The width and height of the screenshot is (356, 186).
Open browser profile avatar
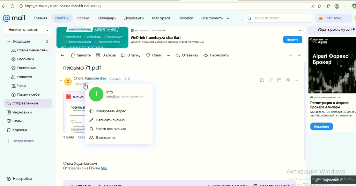click(337, 6)
